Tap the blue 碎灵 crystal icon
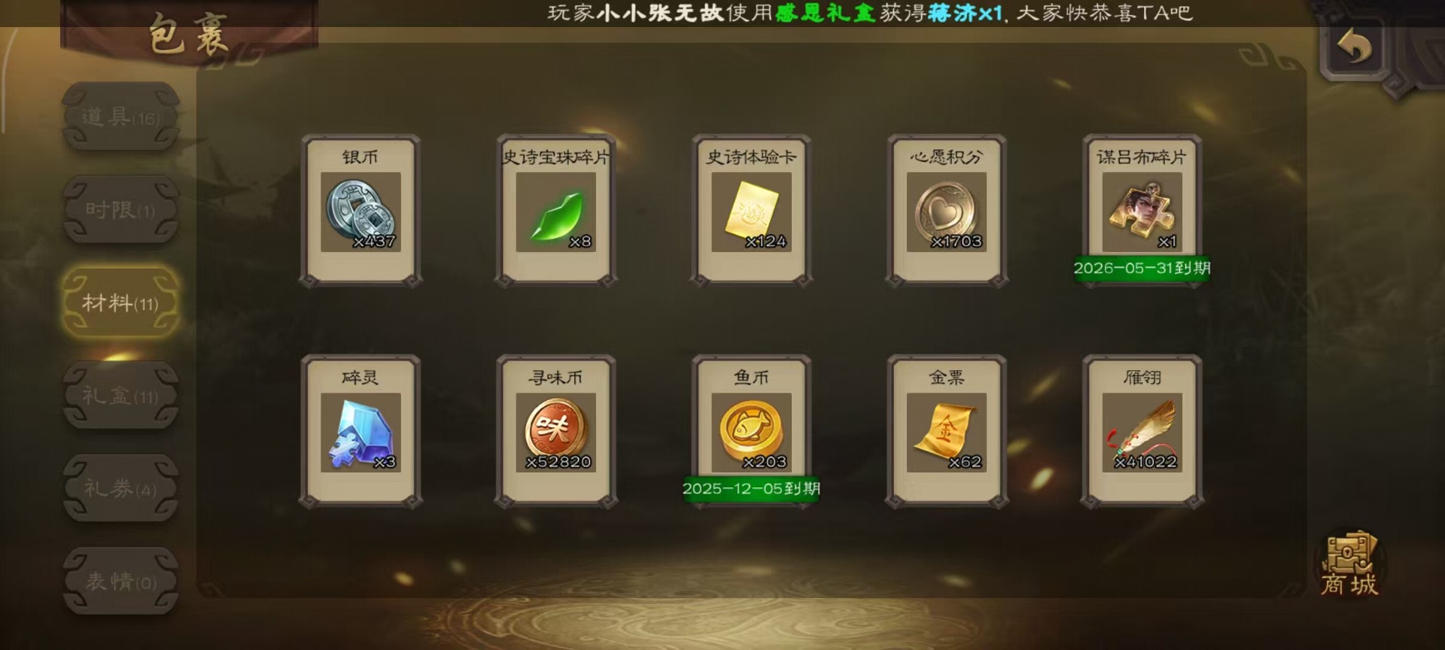Screen dimensions: 1445x650 (360, 432)
